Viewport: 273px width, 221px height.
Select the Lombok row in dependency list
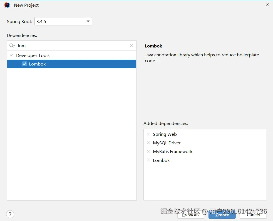pyautogui.click(x=71, y=64)
